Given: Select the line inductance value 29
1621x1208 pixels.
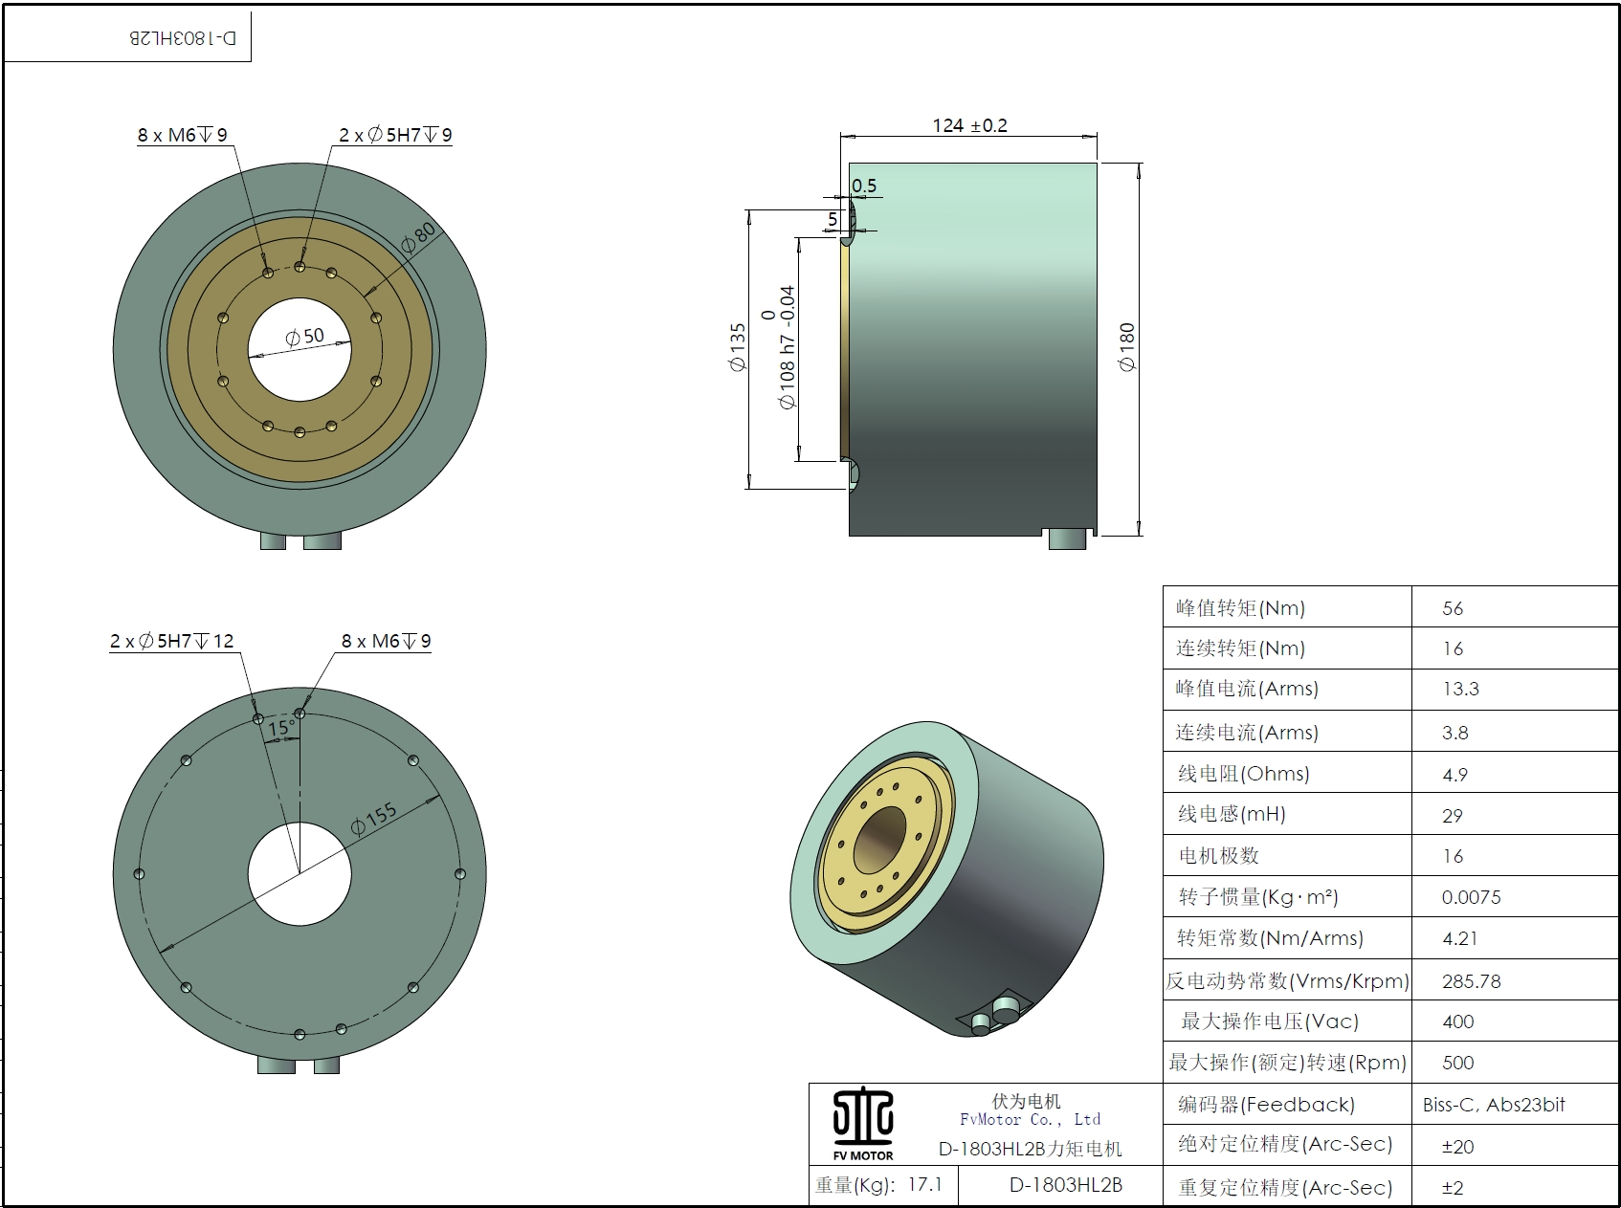Looking at the screenshot, I should pos(1453,816).
